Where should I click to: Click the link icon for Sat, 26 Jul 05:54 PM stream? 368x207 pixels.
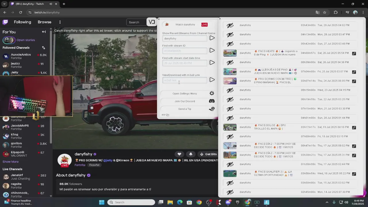(x=354, y=53)
